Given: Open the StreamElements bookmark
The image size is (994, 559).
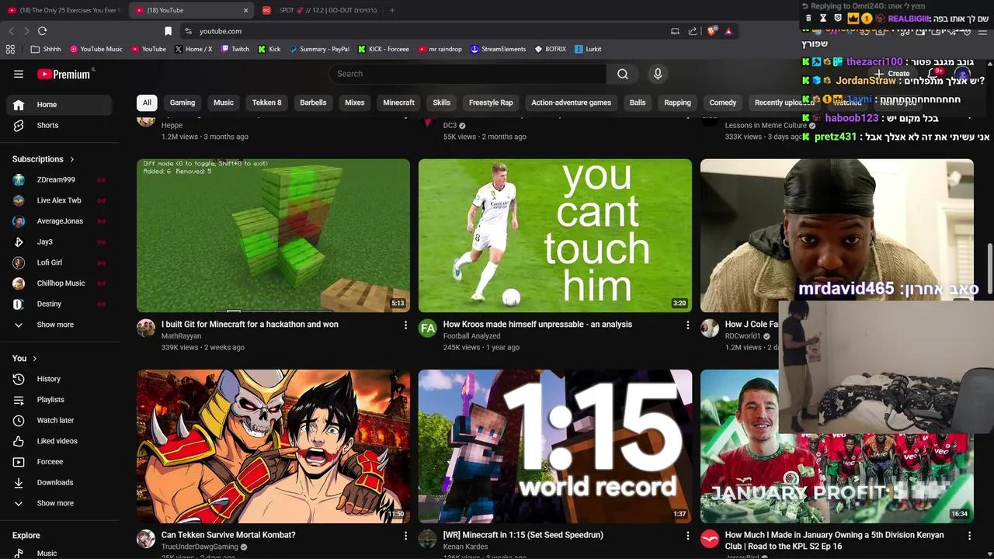Looking at the screenshot, I should coord(498,49).
